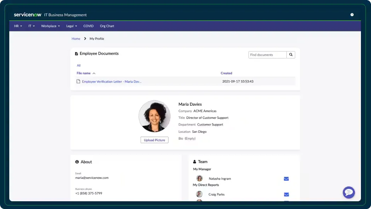Click the search magnifier icon in Employee Documents

point(291,55)
